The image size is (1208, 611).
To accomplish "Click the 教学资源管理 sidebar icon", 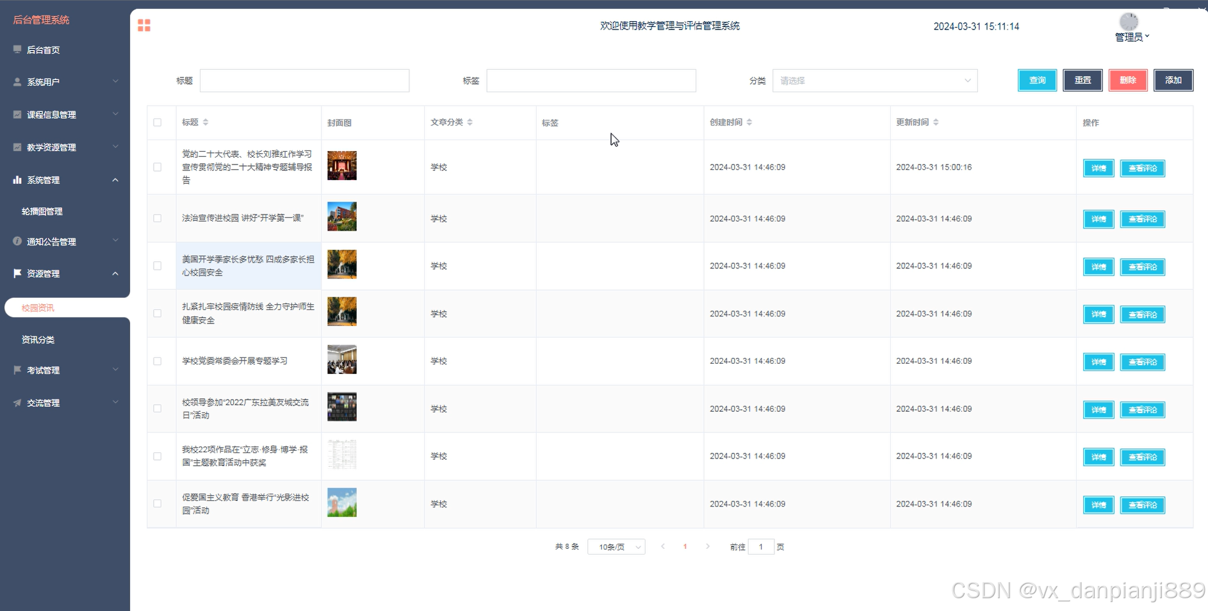I will click(x=17, y=147).
